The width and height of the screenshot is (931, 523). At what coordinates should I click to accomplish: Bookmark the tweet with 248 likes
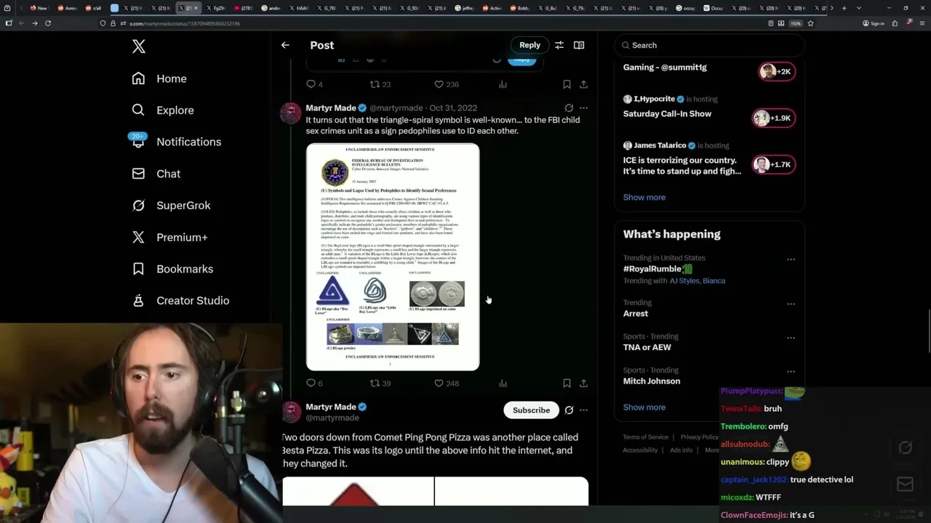pos(567,384)
